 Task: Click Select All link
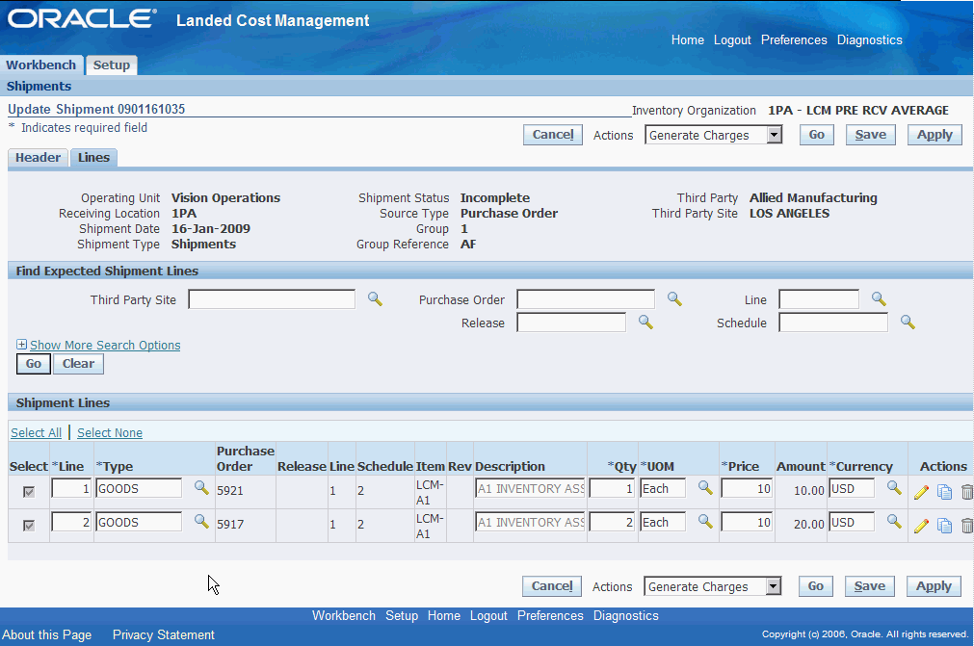coord(36,432)
